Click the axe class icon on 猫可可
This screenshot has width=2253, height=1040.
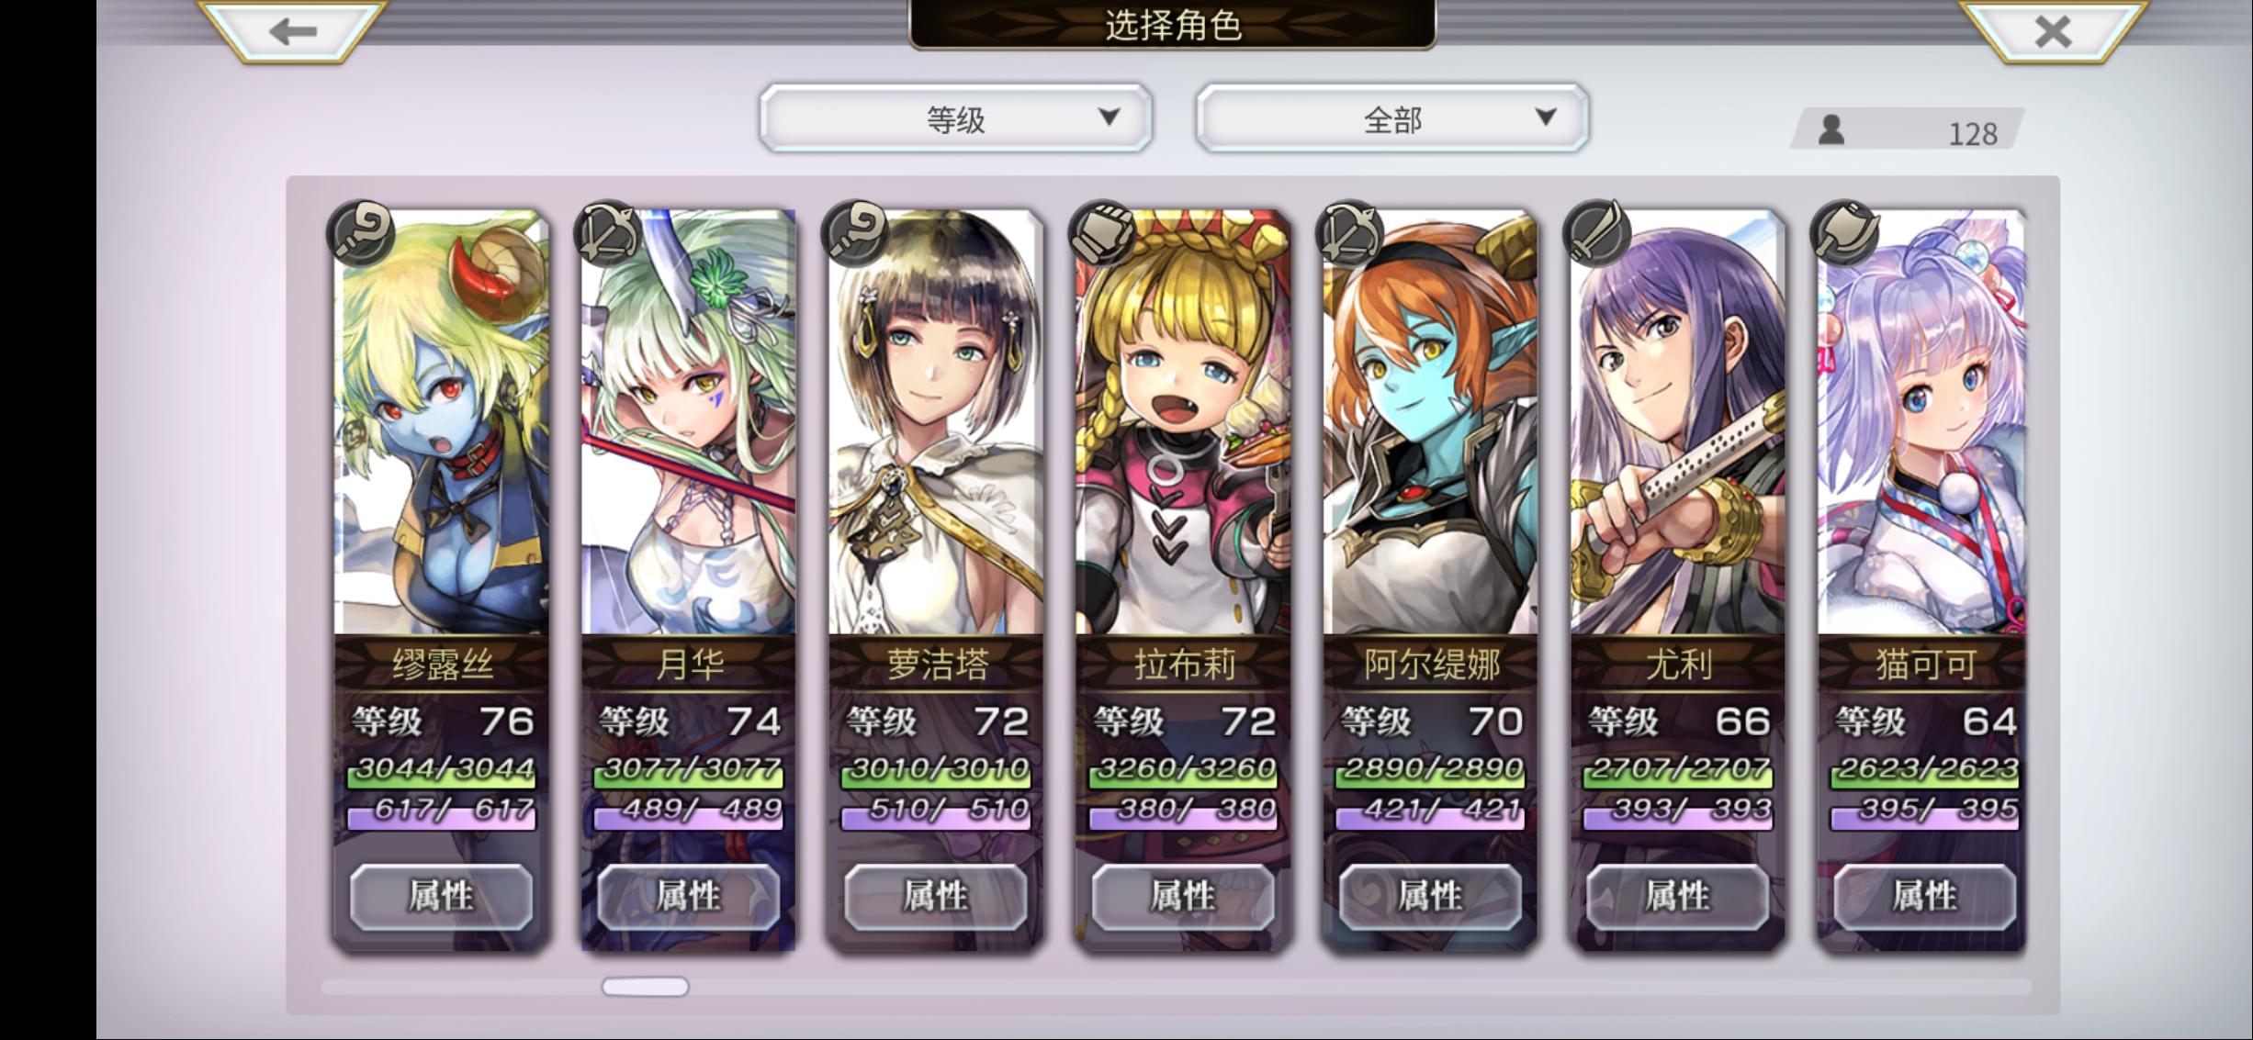1844,234
